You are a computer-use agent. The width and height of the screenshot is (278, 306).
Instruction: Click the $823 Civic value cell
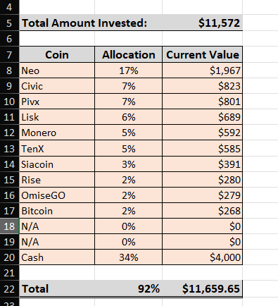pyautogui.click(x=203, y=86)
